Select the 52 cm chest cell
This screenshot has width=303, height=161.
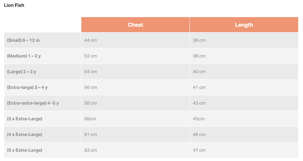coord(135,56)
